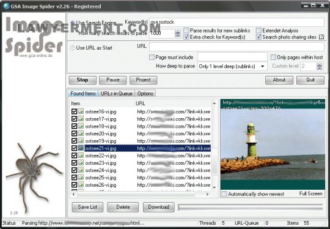Viewport: 330px width, 229px height.
Task: Click image file icon of ostsee24-vi.jpg
Action: [x=81, y=170]
